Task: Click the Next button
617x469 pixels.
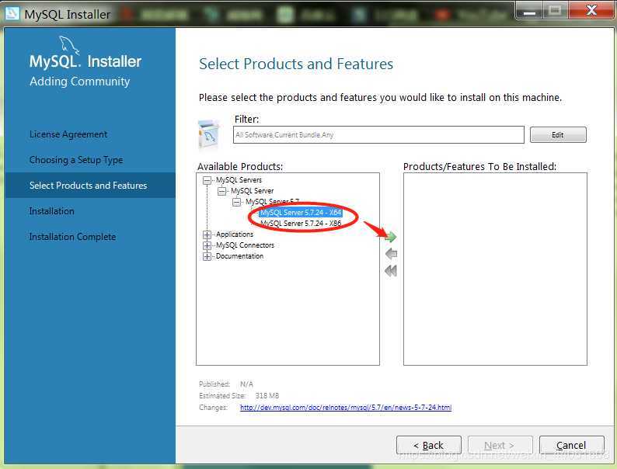Action: (x=500, y=446)
